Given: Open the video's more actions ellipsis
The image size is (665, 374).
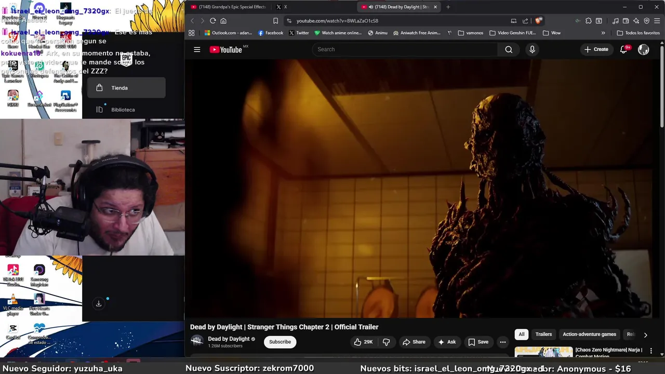Looking at the screenshot, I should (502, 342).
